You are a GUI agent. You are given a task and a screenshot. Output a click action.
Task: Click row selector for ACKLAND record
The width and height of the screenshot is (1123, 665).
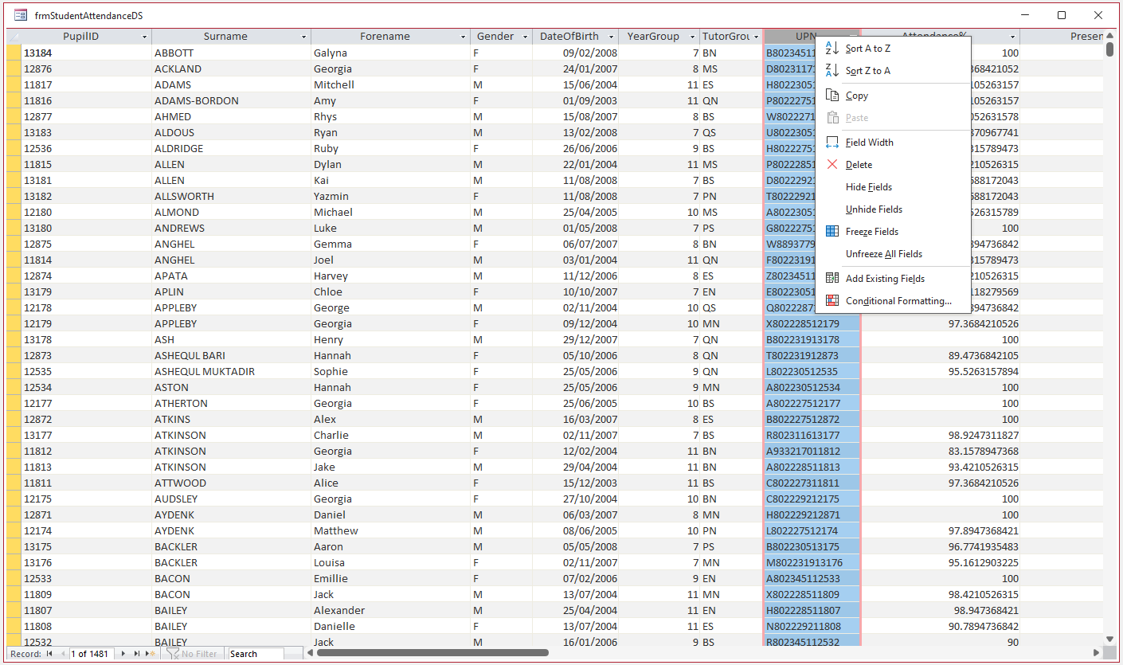point(14,68)
